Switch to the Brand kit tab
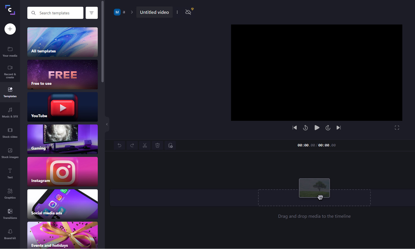This screenshot has width=415, height=249. point(10,234)
